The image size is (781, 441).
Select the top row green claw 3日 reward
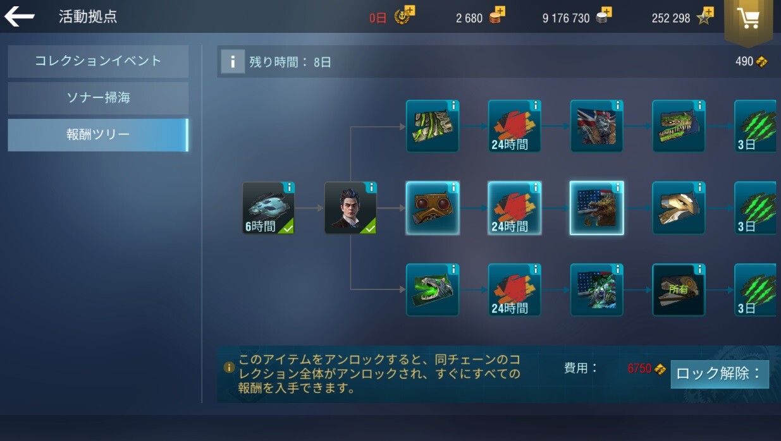756,126
